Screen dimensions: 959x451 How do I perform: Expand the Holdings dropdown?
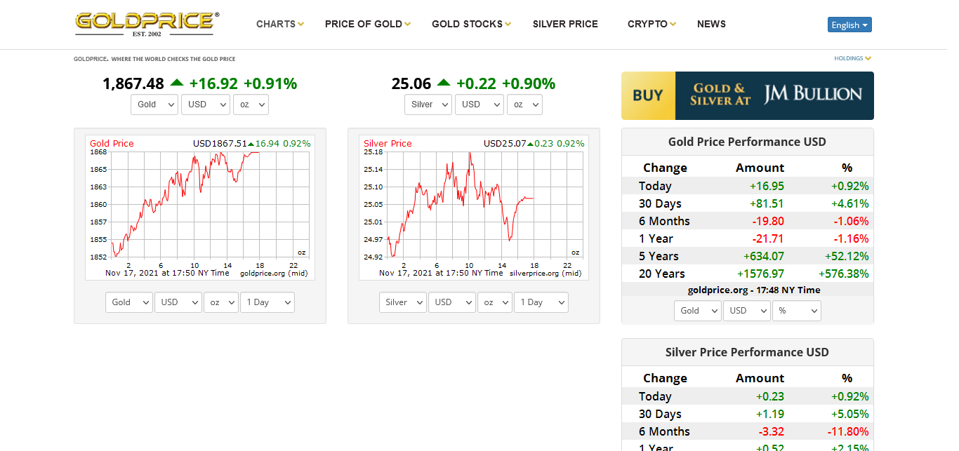pos(852,58)
